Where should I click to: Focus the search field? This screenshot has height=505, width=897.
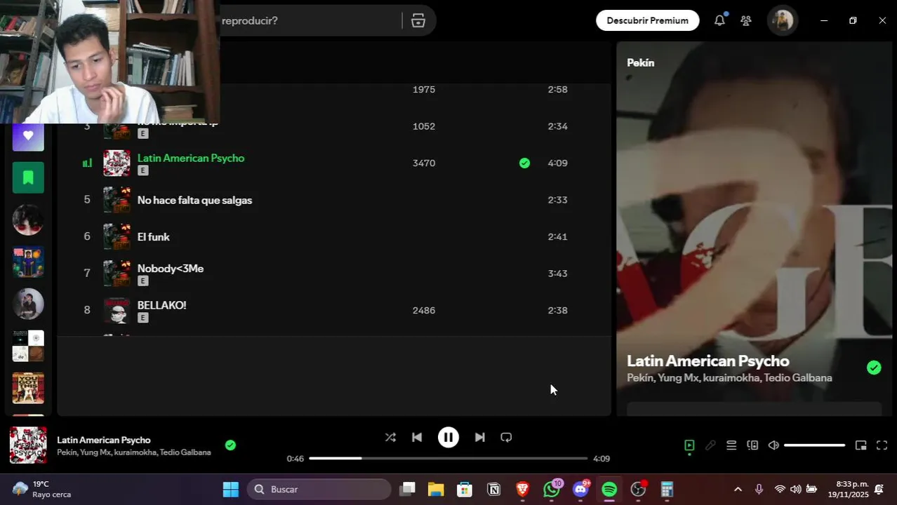click(x=309, y=20)
